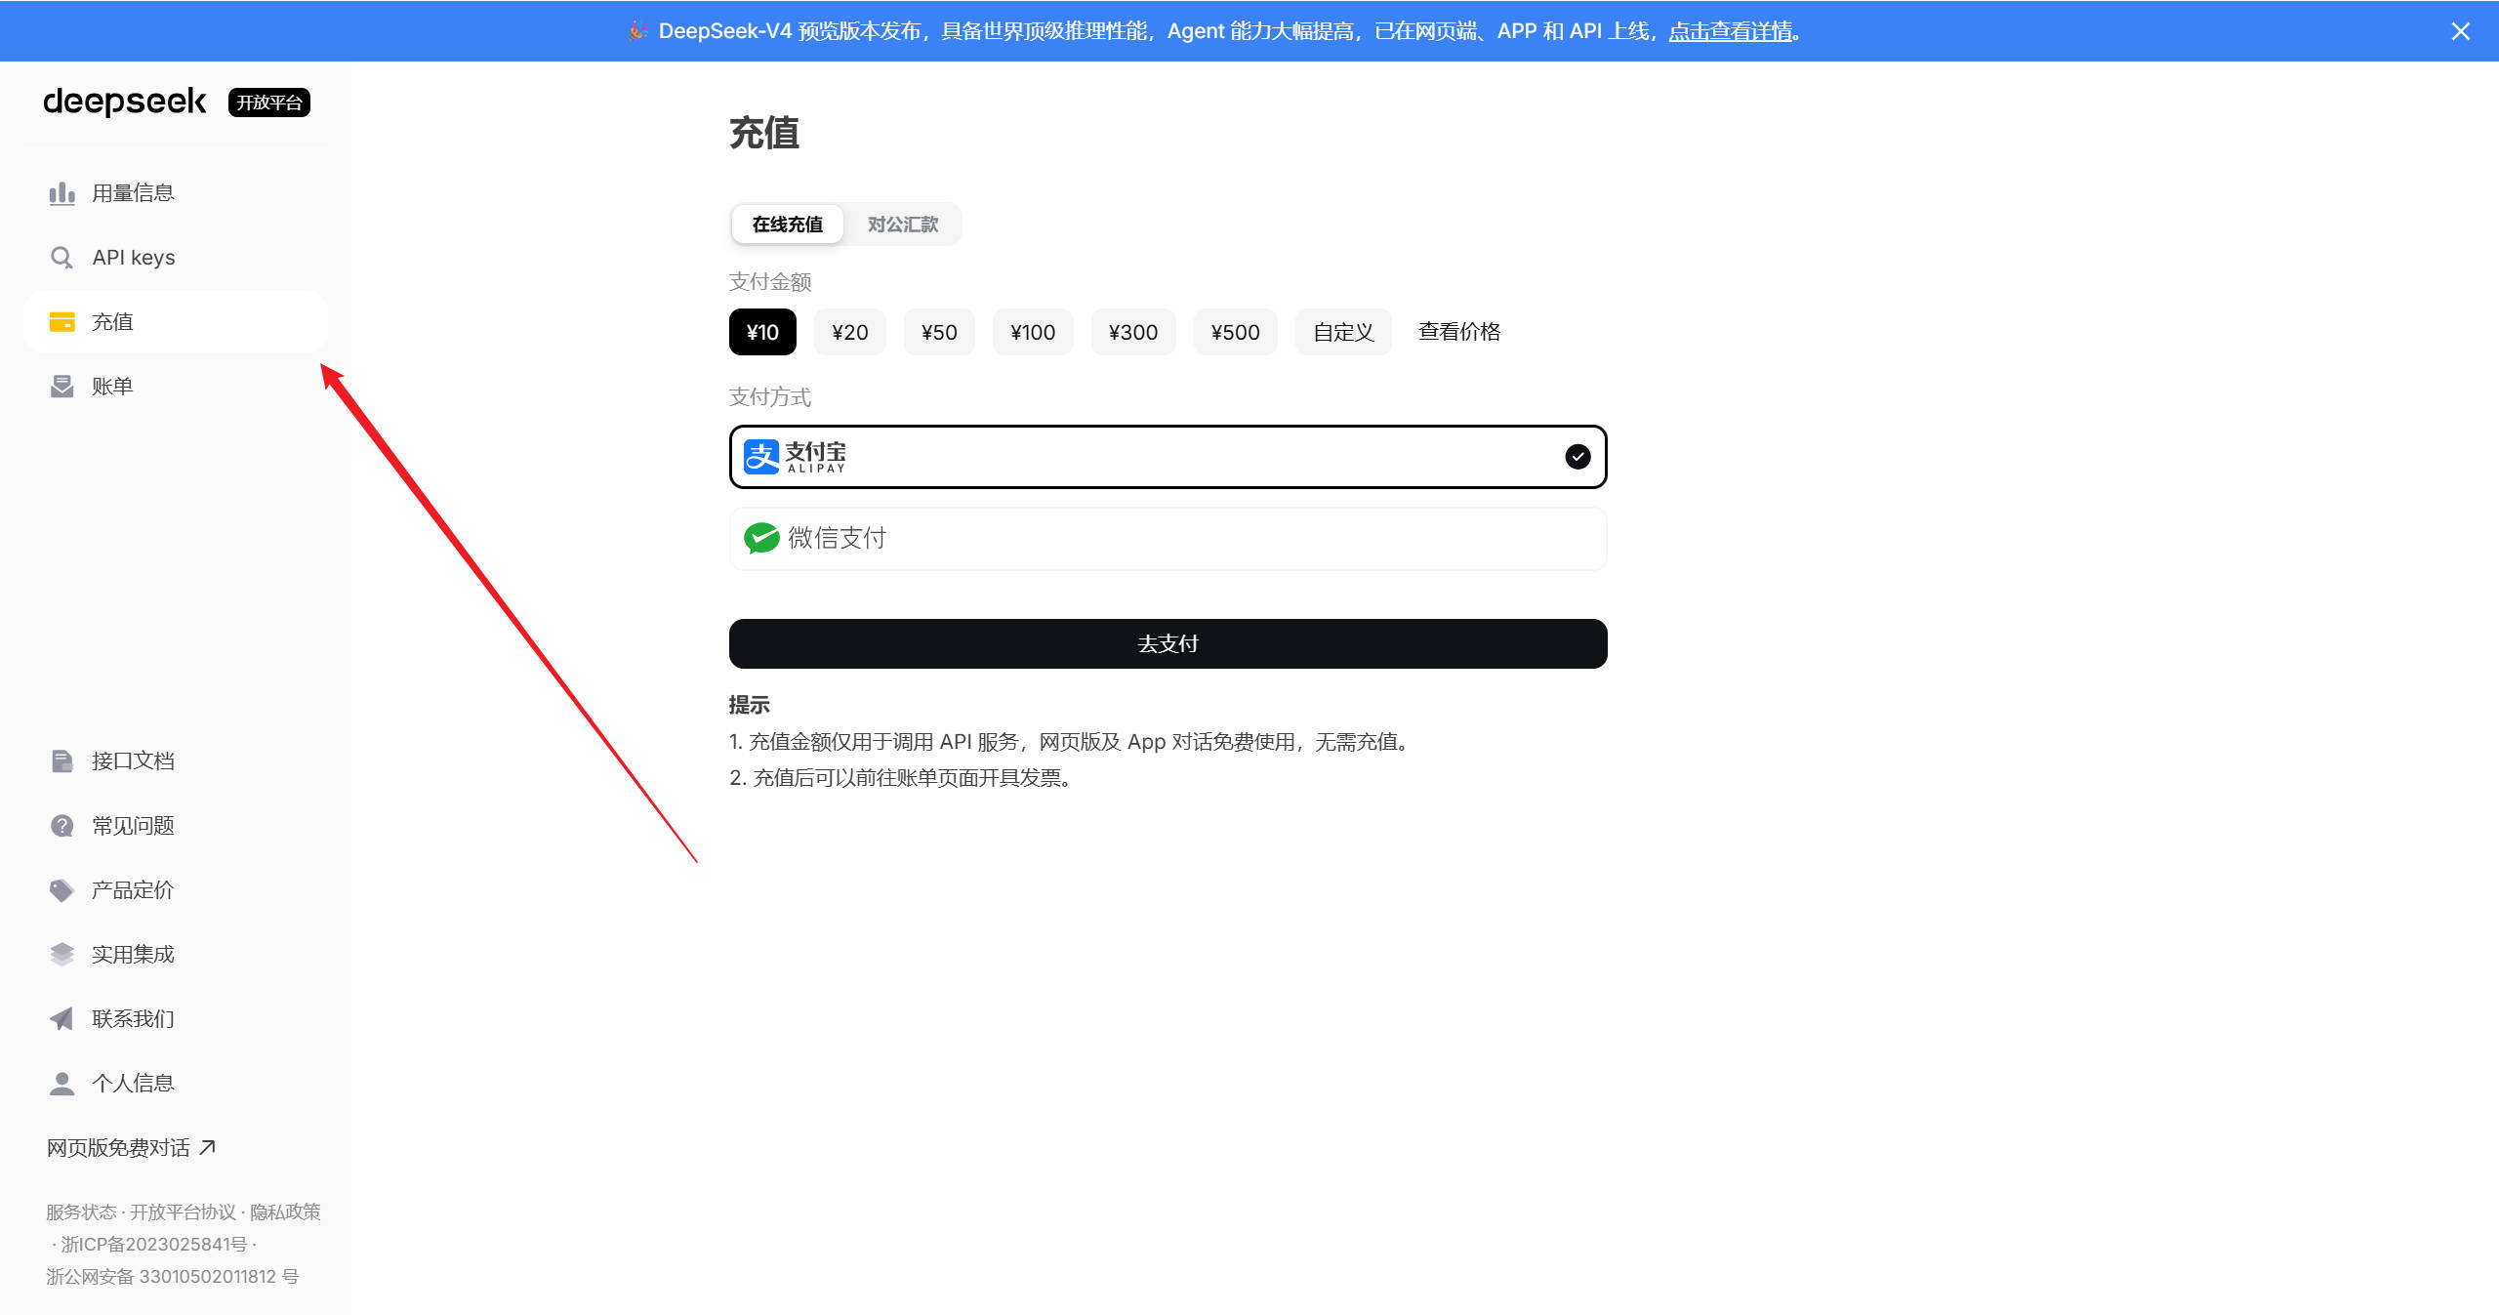Click the Alipay logo icon
This screenshot has height=1315, width=2499.
coord(761,457)
